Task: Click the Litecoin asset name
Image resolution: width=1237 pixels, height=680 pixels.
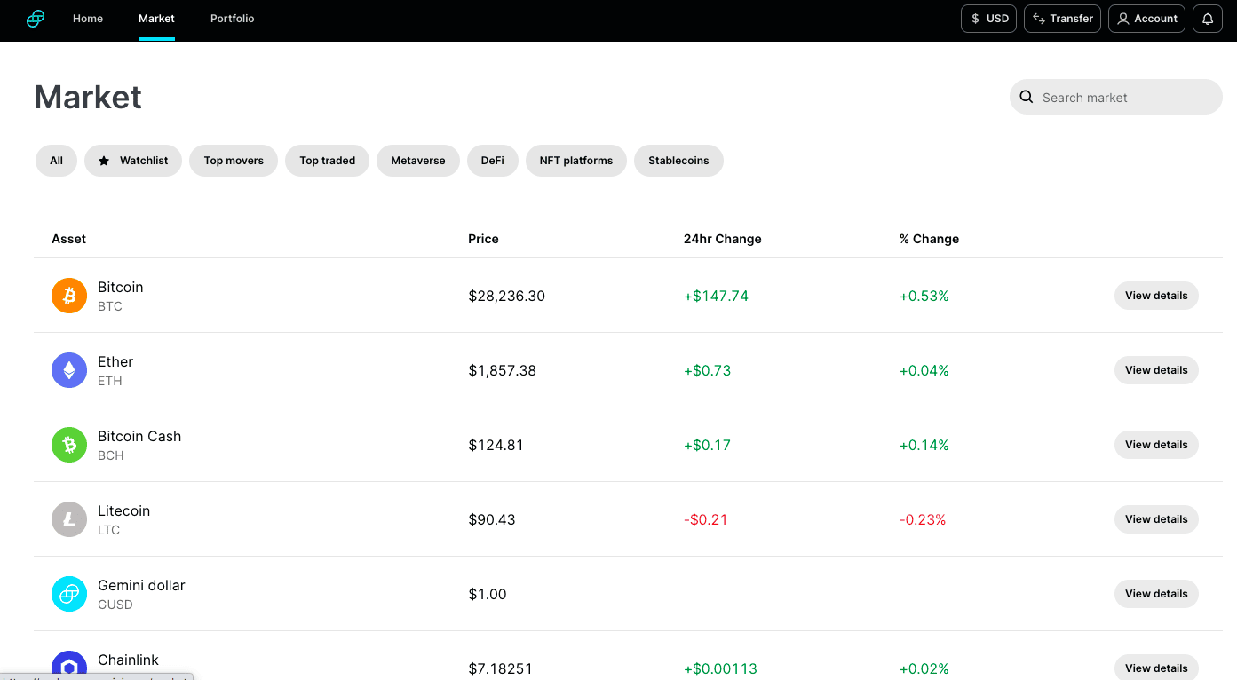Action: (123, 510)
